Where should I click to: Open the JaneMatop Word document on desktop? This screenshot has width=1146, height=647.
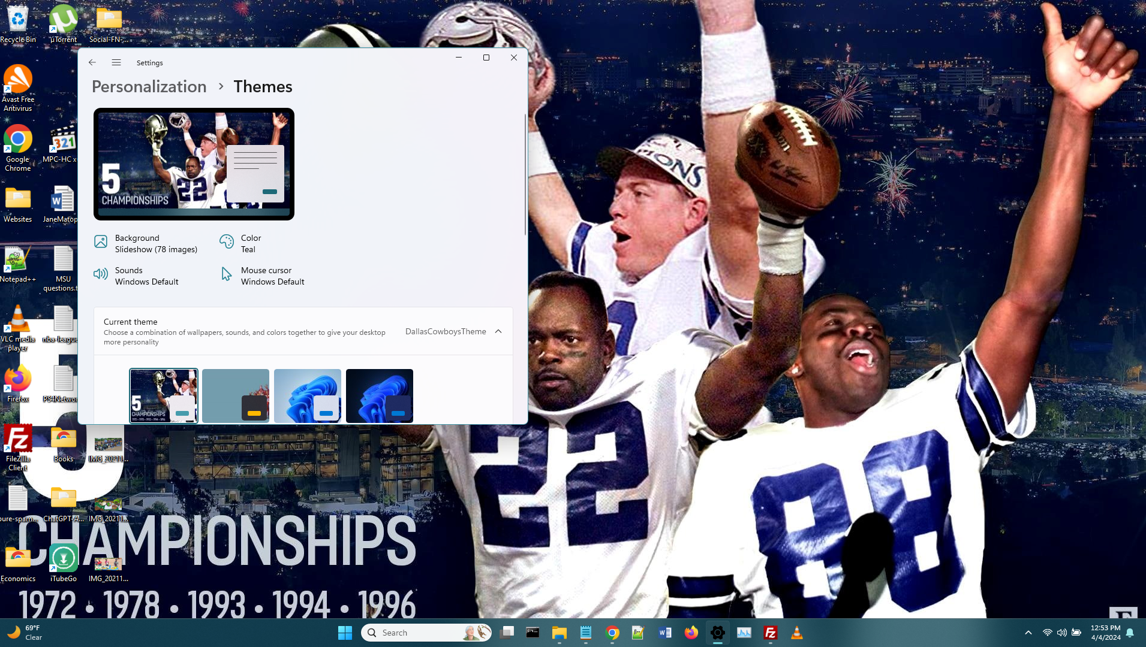(62, 204)
